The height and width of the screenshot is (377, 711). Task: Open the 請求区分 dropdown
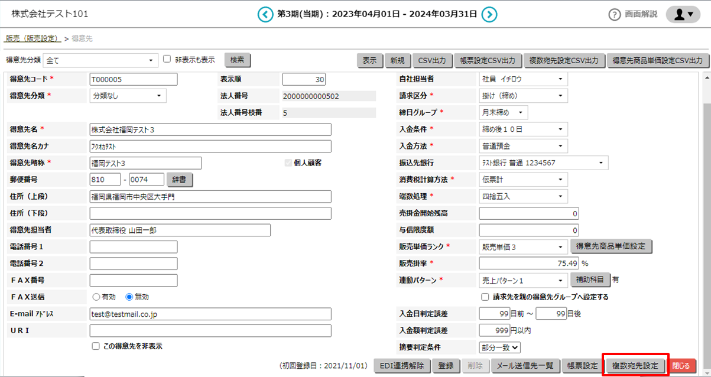coord(523,96)
